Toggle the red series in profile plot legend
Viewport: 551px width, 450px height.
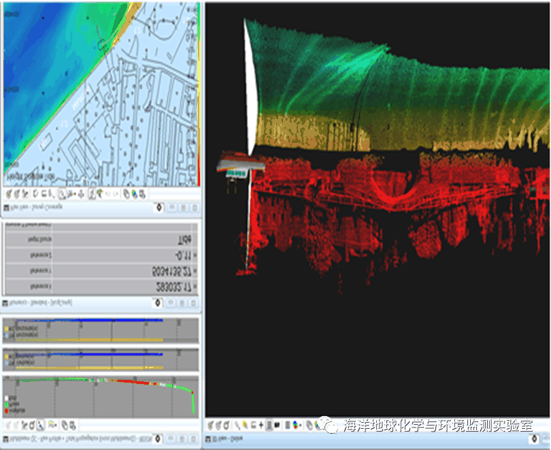7,411
